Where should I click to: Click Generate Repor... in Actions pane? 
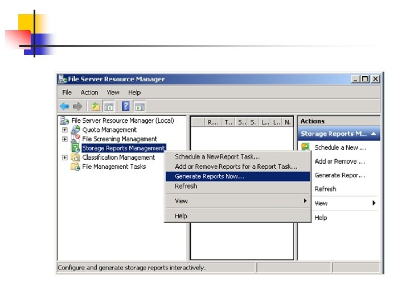tap(339, 175)
